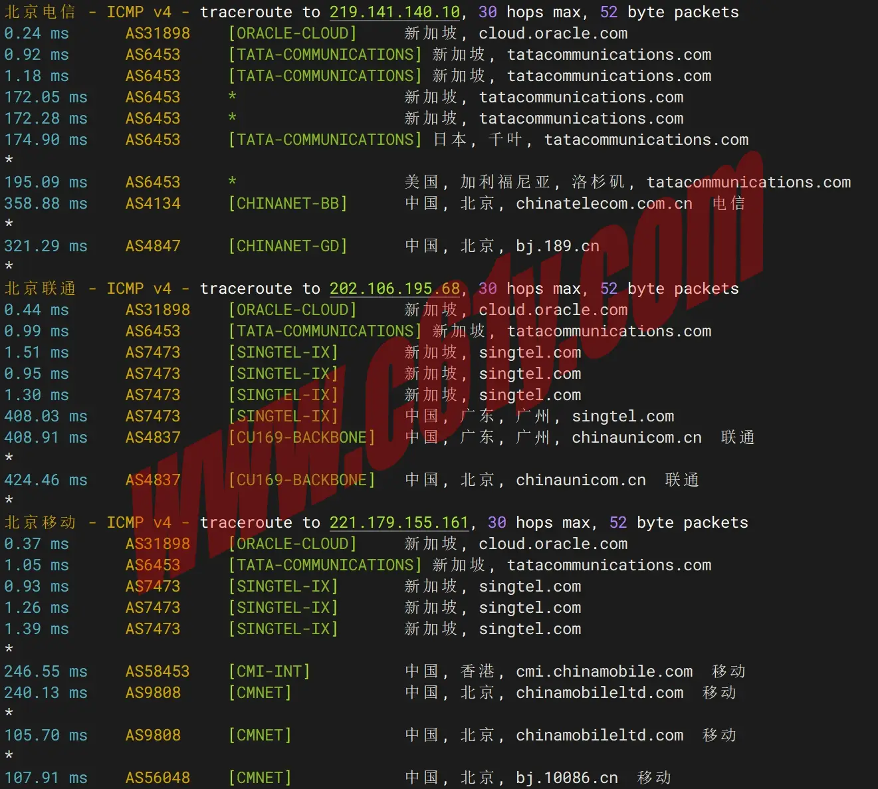Select the [CHINANET-GD] network tag
This screenshot has width=878, height=789.
(288, 246)
